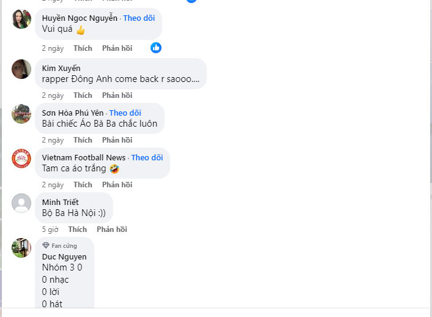The height and width of the screenshot is (317, 432).
Task: Reply to Huyền Ngọc Nguyễn's comment
Action: coord(117,48)
